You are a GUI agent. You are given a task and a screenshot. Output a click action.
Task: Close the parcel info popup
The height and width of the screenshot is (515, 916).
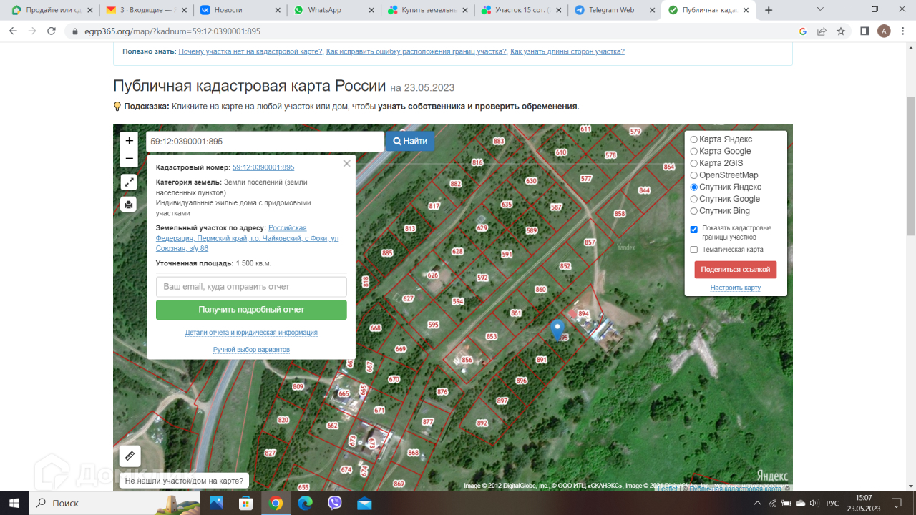pyautogui.click(x=347, y=163)
